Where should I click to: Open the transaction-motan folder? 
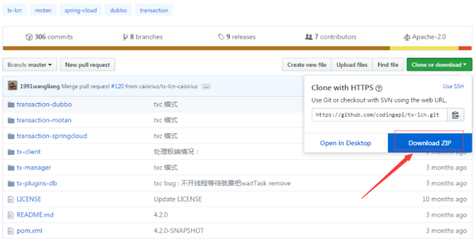tap(44, 120)
